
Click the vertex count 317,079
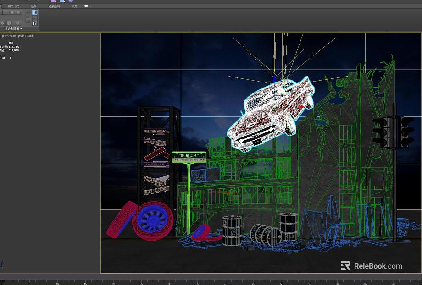(13, 50)
